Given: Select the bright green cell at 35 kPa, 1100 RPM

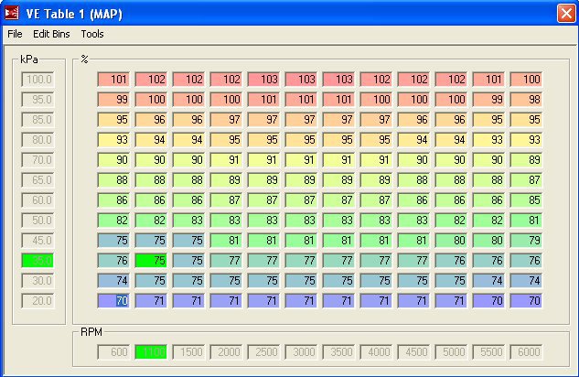Looking at the screenshot, I should pyautogui.click(x=150, y=260).
